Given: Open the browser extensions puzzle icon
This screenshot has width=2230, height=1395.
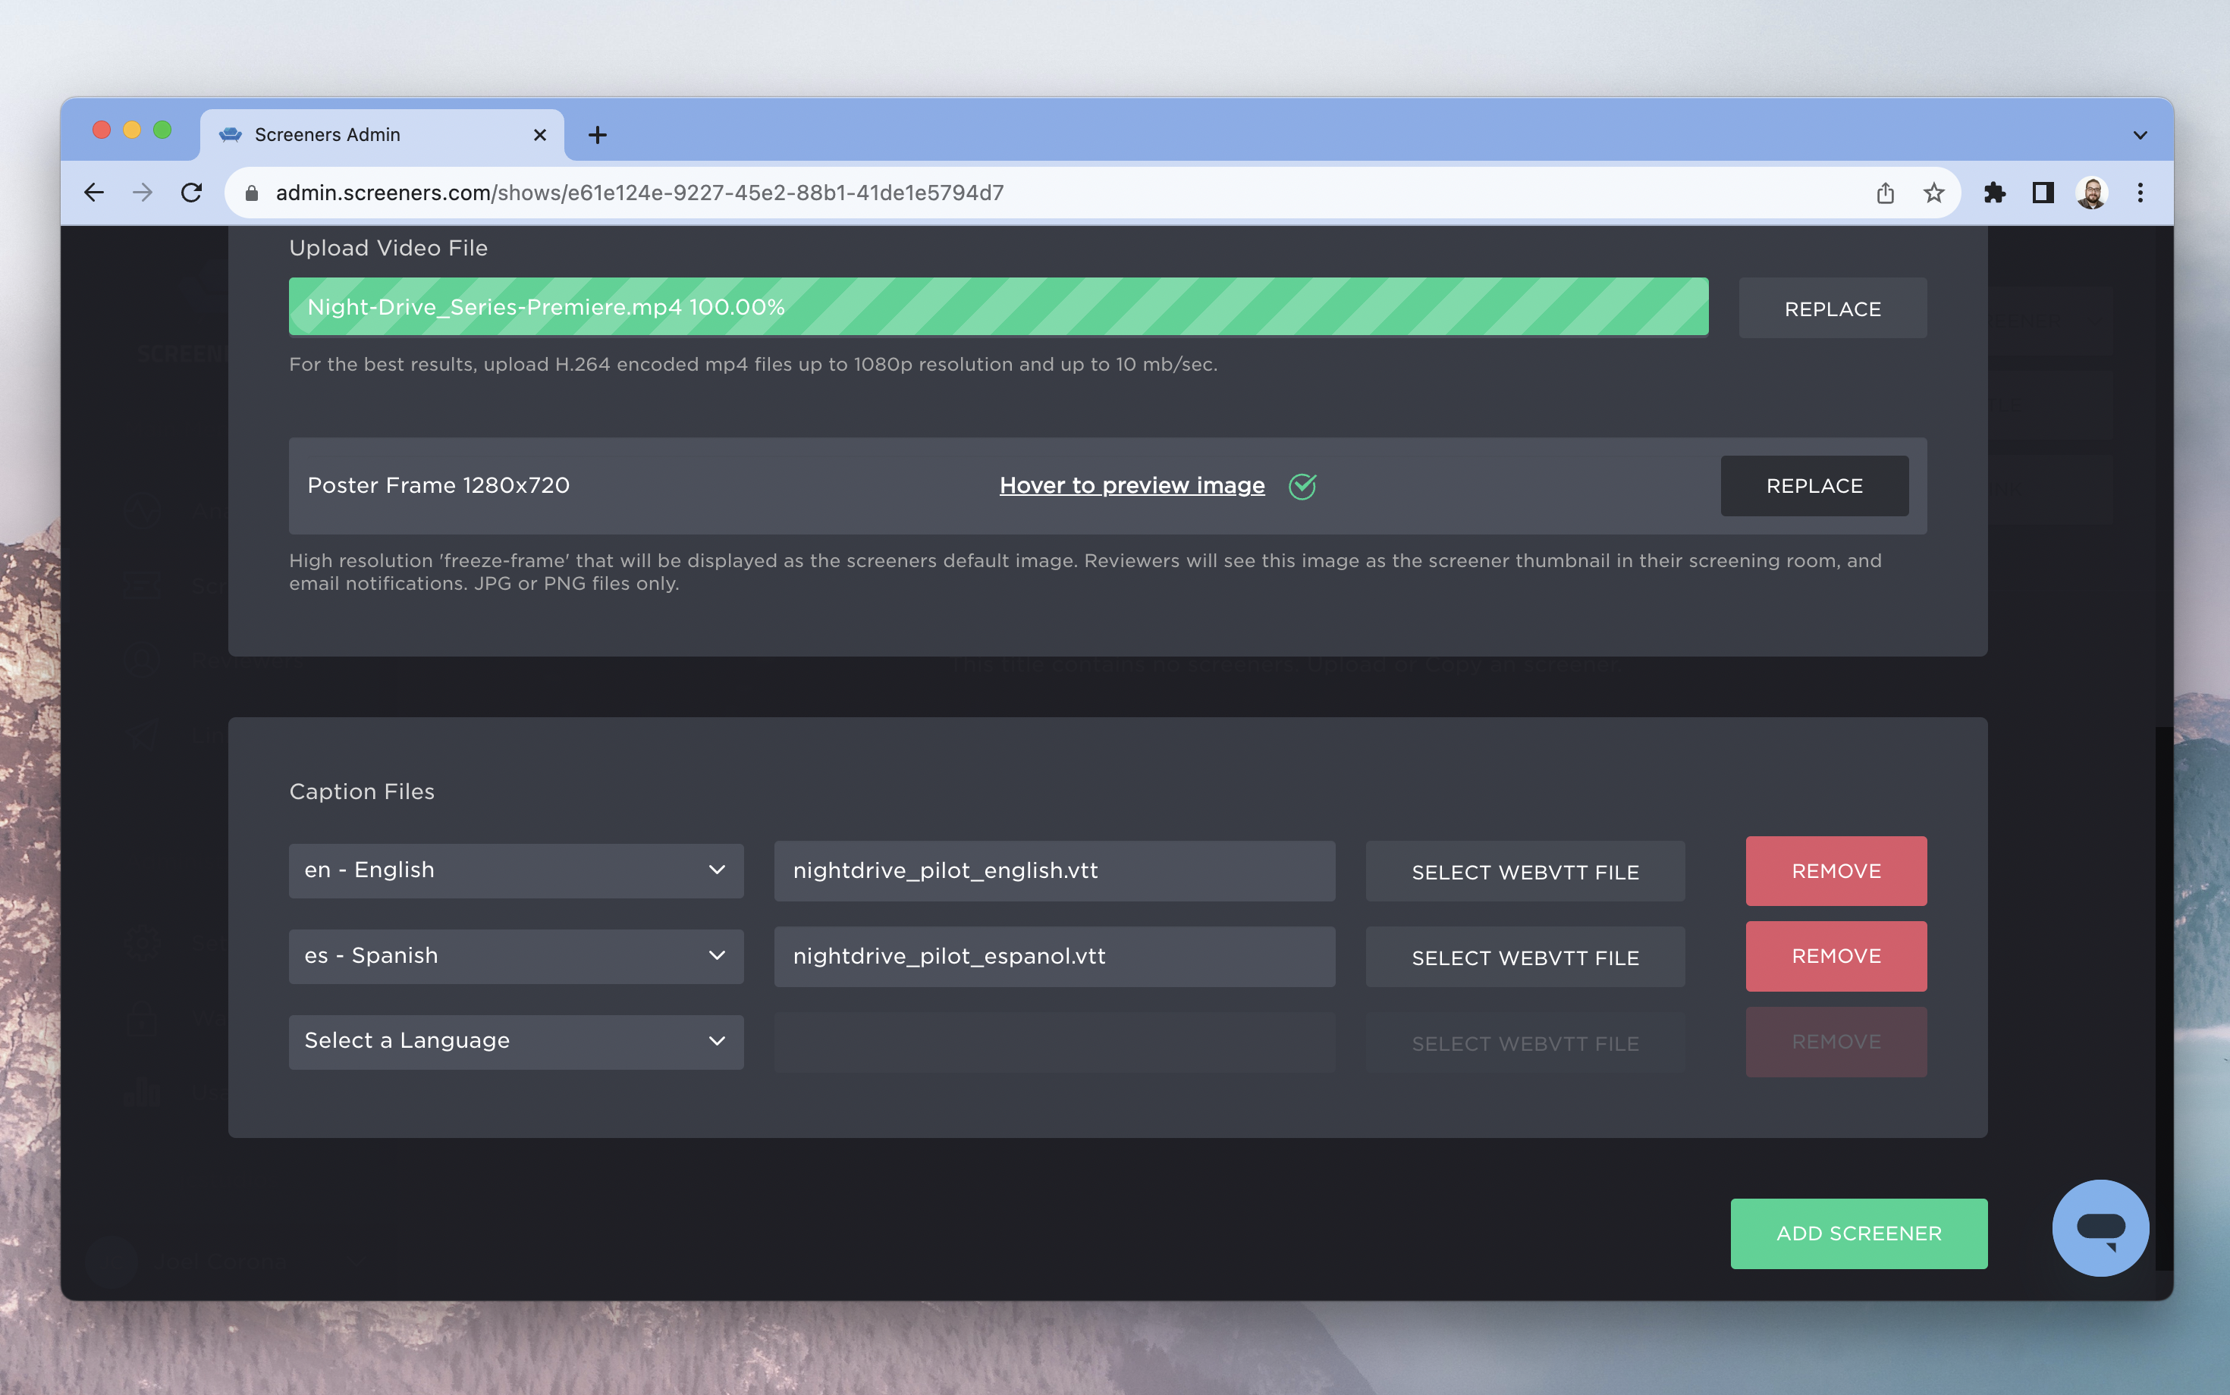Looking at the screenshot, I should tap(1995, 193).
